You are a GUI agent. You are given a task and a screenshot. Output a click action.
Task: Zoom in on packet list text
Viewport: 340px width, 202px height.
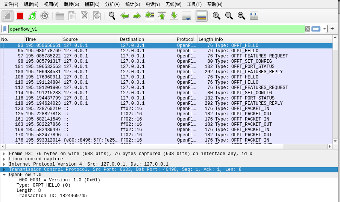[216, 16]
